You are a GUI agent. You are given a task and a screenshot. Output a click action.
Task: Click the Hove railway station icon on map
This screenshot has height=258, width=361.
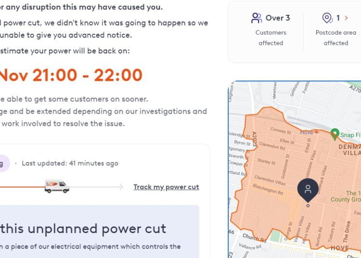pos(317,132)
